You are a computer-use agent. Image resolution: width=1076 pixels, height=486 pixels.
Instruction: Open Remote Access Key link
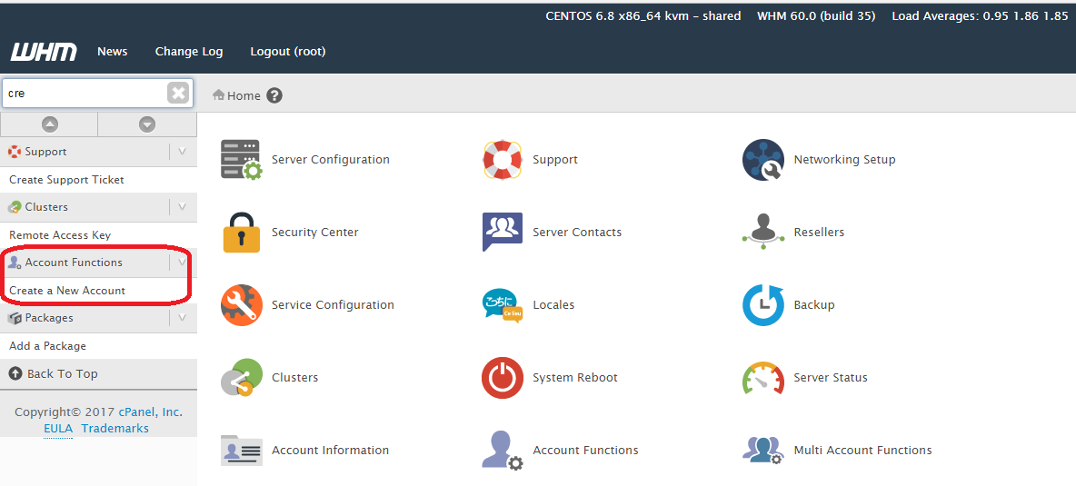click(x=60, y=235)
